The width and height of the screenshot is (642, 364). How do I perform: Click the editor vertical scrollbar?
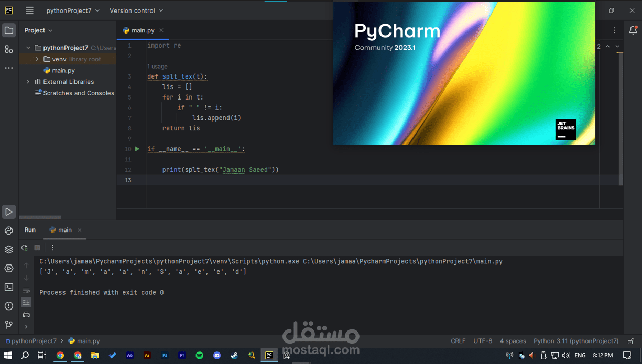point(621,119)
